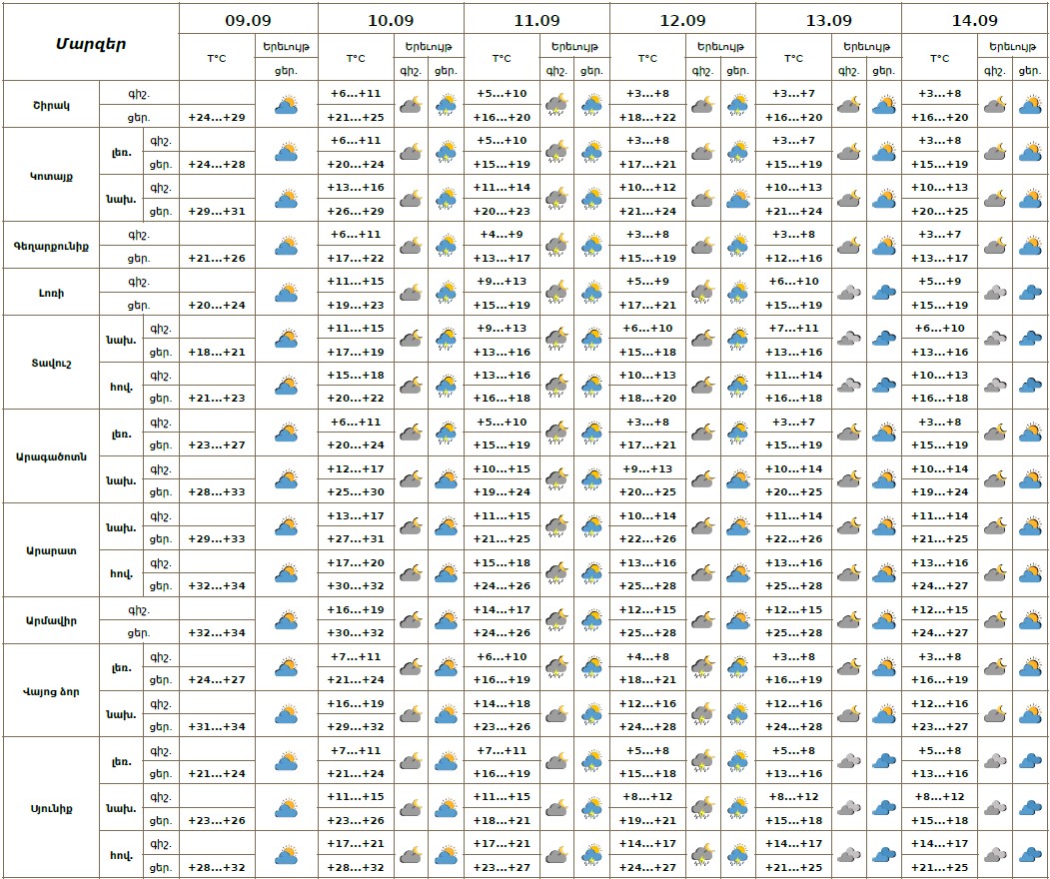This screenshot has width=1050, height=879.
Task: Select Շիրակ 09.09 daytime temperature +24...+29
Action: click(217, 117)
